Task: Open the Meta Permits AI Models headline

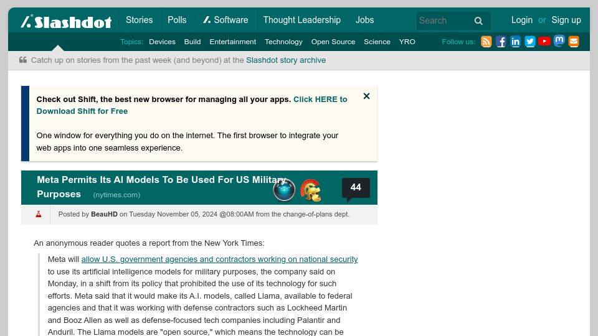Action: pyautogui.click(x=161, y=187)
